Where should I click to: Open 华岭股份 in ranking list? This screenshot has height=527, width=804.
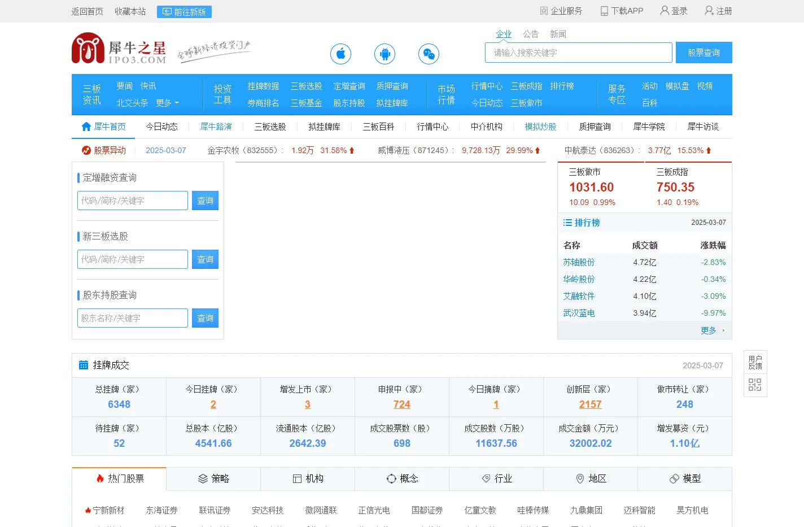pyautogui.click(x=579, y=279)
